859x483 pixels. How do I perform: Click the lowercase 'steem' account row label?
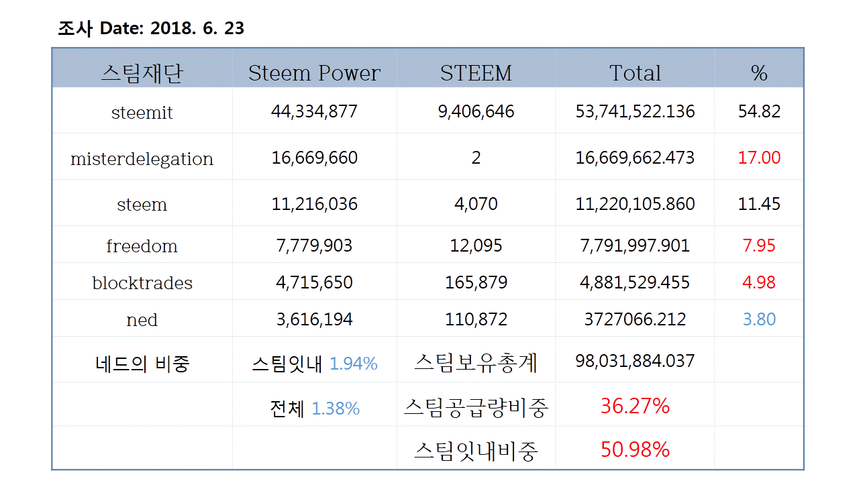tap(142, 204)
